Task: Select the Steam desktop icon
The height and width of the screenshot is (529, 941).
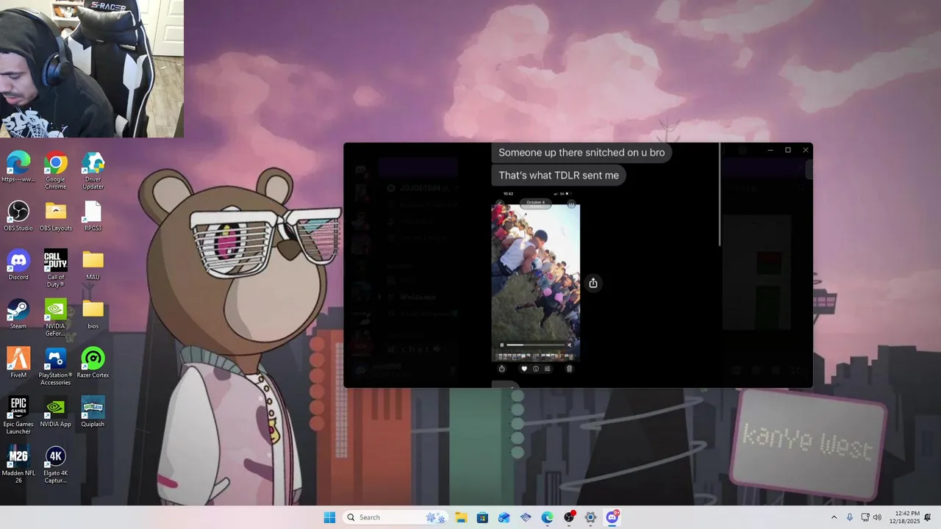Action: 18,314
